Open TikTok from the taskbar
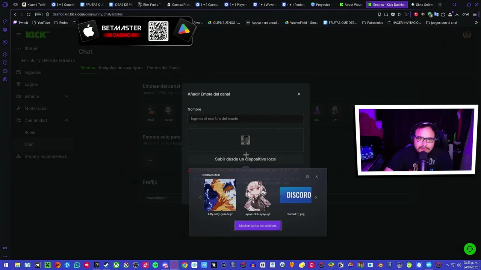Viewport: 481px width, 270px height. pyautogui.click(x=145, y=265)
